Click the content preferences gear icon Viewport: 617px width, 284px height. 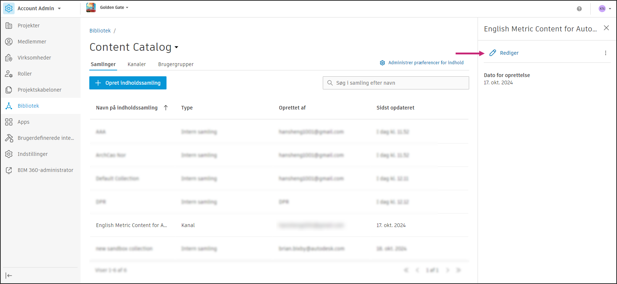[x=382, y=63]
